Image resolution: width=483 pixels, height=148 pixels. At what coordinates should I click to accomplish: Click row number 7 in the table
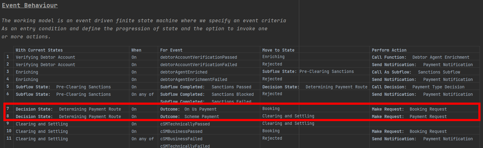[x=8, y=109]
